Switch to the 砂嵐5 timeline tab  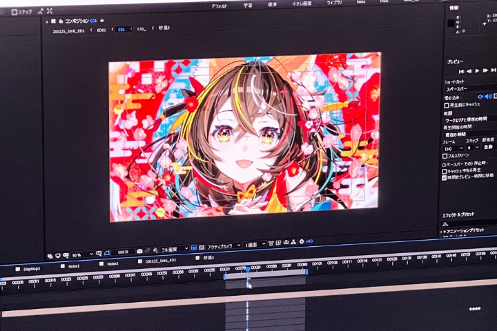(x=208, y=258)
